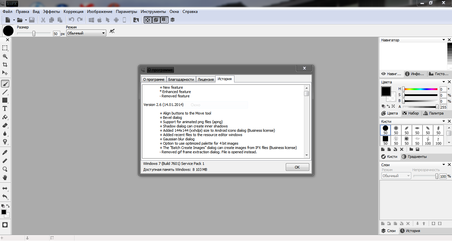Click the Android robot icon in toolbar

[116, 20]
